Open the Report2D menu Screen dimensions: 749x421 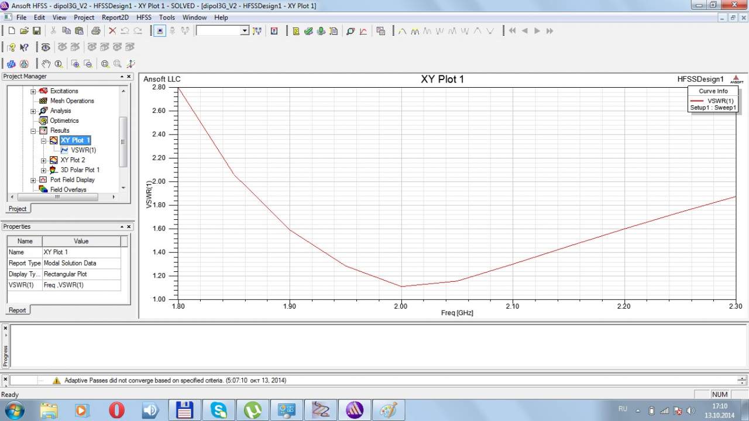coord(115,18)
